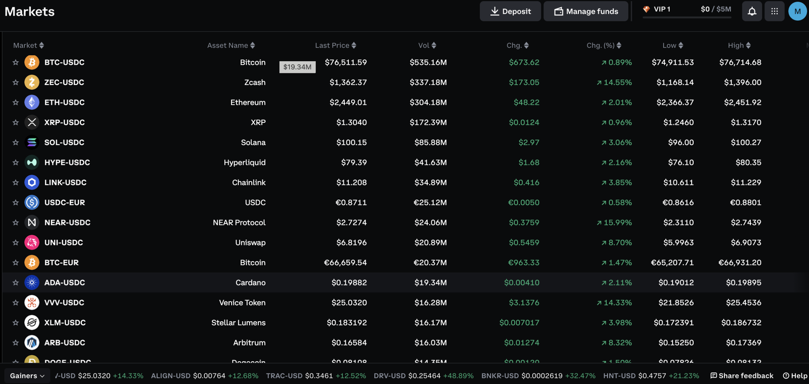Click the Ethereum coin icon
Screen dimensions: 809x384
32,102
